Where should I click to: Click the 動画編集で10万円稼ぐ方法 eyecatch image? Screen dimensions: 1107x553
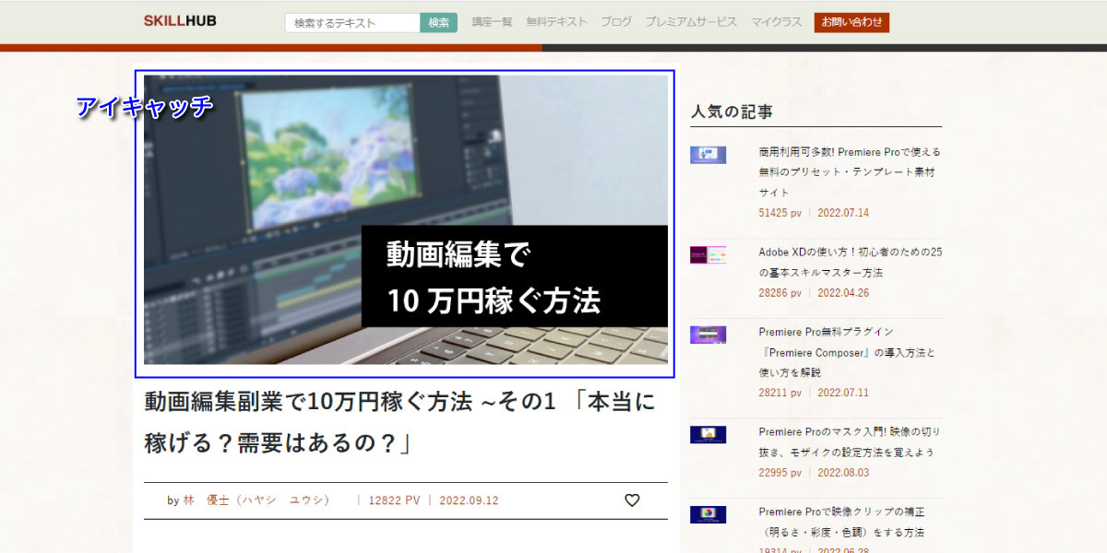(x=406, y=219)
